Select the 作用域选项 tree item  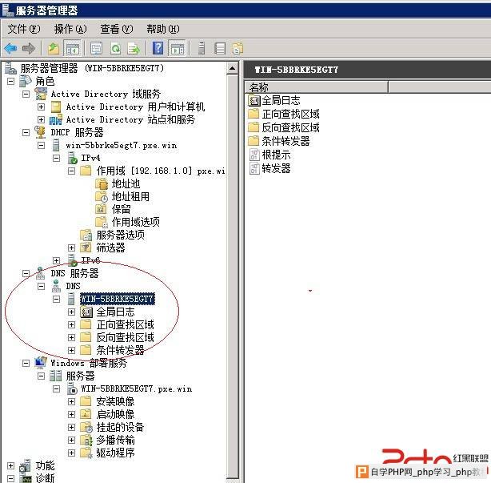pos(136,222)
